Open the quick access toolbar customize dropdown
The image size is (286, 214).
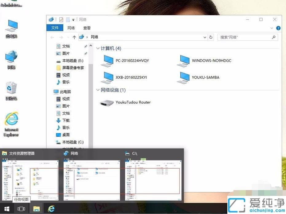73,19
